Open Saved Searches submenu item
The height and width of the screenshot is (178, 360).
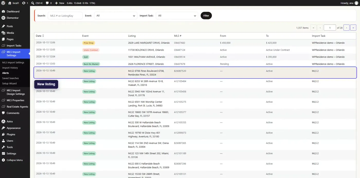pos(11,78)
